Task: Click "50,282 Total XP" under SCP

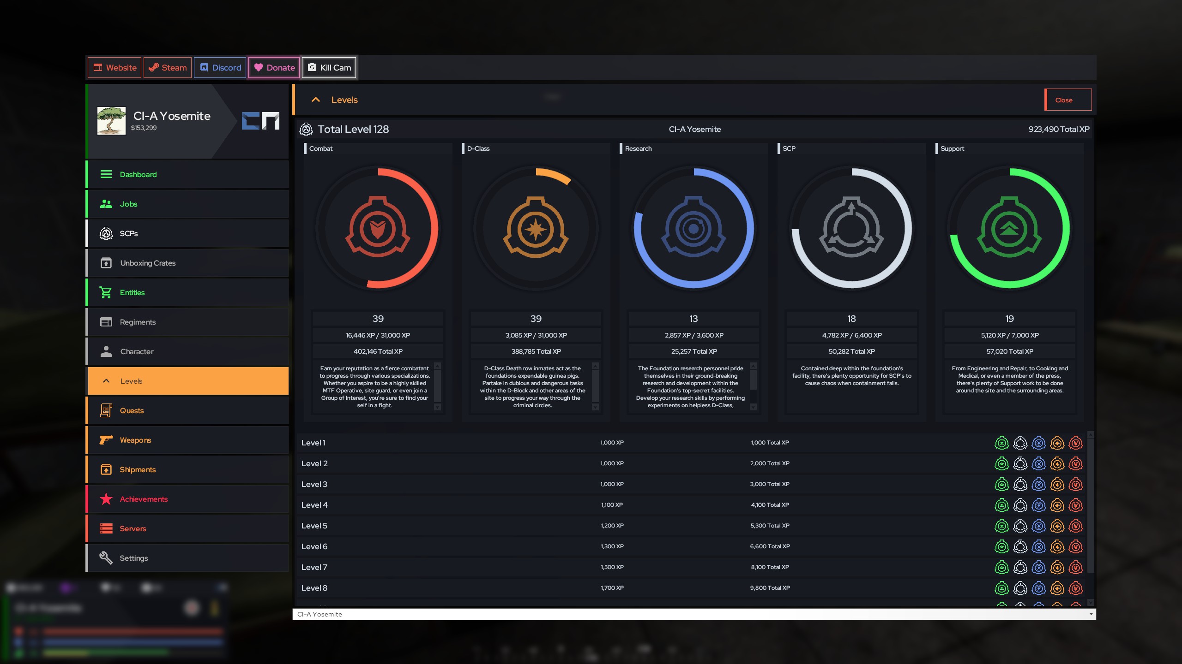Action: pyautogui.click(x=851, y=351)
